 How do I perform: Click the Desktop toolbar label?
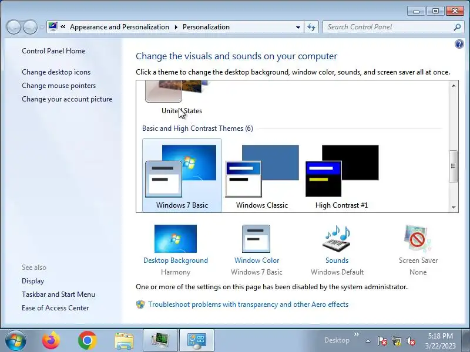[337, 340]
